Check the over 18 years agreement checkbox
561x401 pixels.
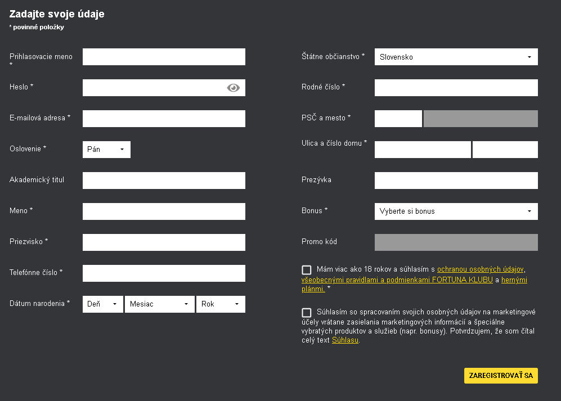(x=307, y=270)
